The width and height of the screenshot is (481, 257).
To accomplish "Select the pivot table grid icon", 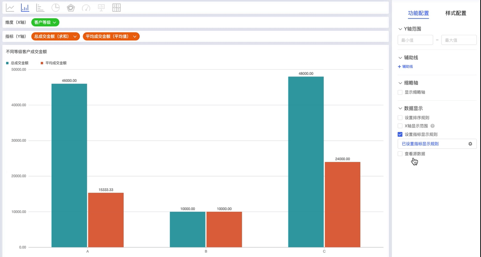I will (117, 8).
